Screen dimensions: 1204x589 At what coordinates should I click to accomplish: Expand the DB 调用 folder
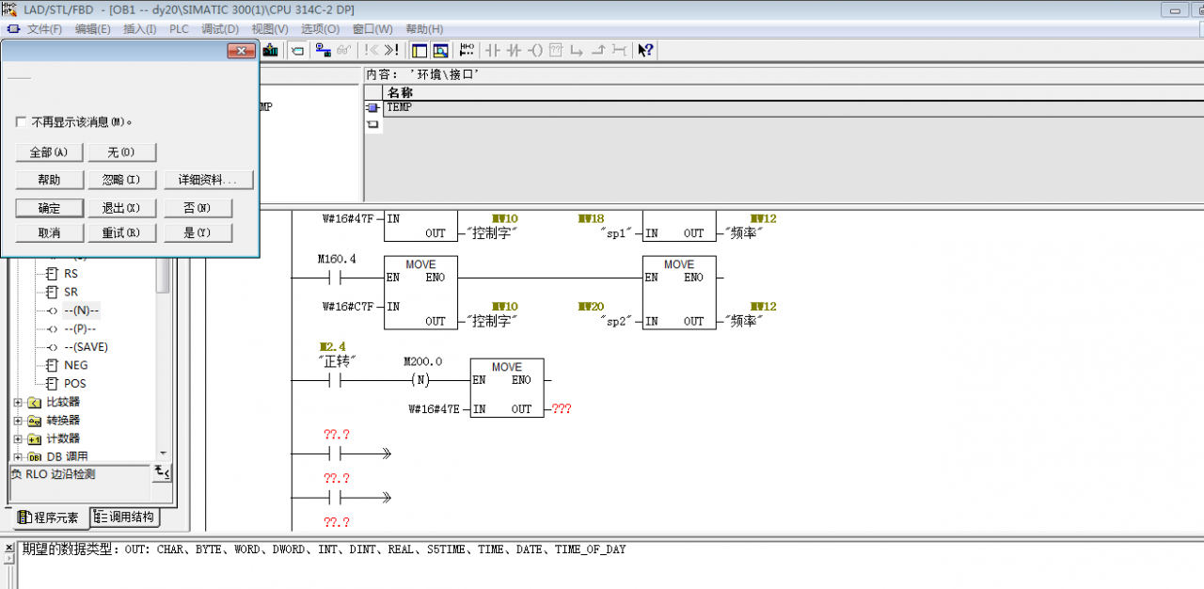point(19,457)
